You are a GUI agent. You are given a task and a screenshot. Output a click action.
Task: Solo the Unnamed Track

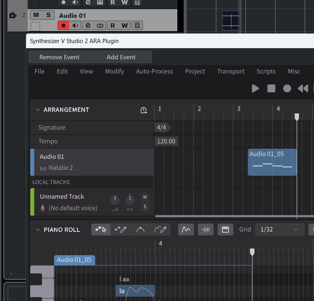pyautogui.click(x=145, y=207)
